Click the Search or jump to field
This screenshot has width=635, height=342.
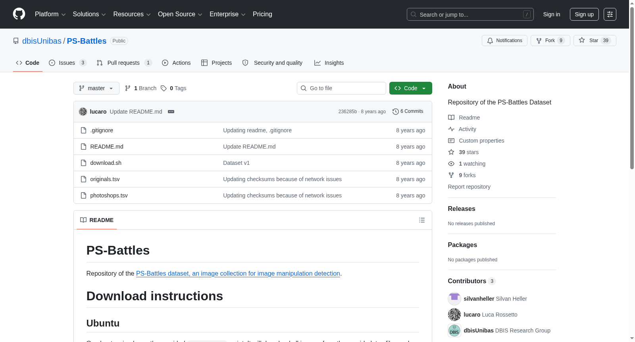click(x=470, y=14)
